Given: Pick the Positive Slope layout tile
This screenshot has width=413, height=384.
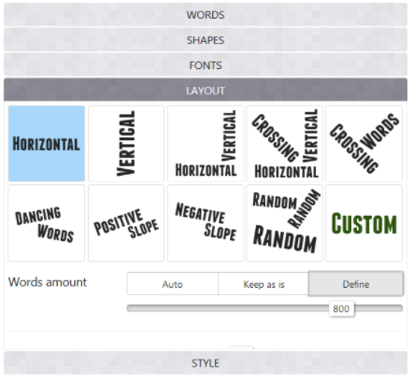Looking at the screenshot, I should coord(126,223).
